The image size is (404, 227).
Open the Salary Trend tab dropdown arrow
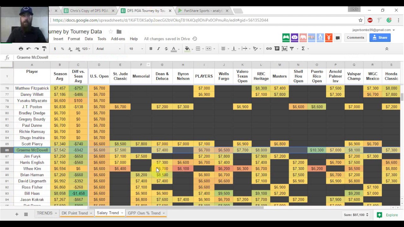click(x=122, y=213)
